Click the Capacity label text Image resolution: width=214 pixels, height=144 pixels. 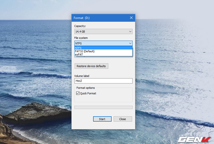(x=80, y=26)
